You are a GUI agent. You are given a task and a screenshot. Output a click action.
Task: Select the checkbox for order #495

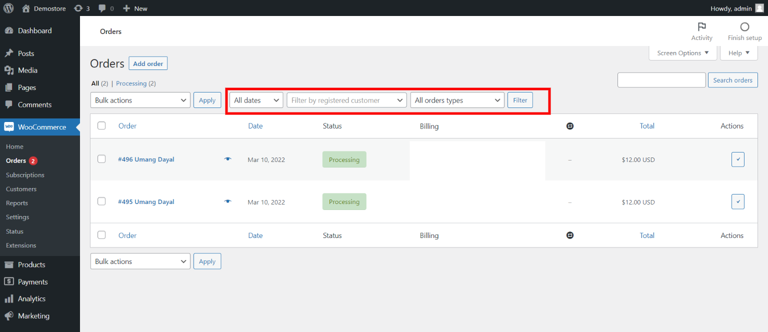(101, 201)
